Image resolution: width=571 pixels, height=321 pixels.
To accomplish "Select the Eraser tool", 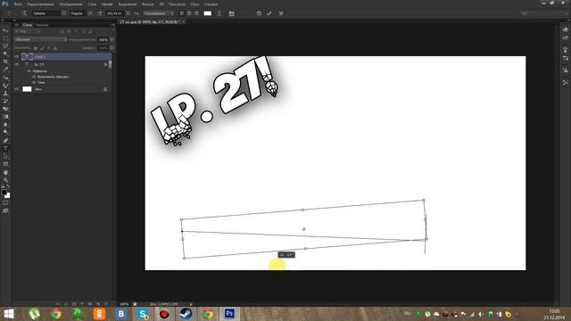I will pos(5,109).
